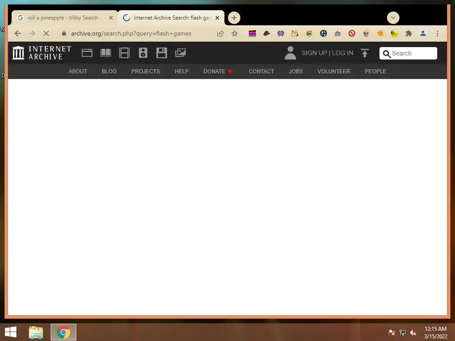
Task: Open the CONTACT link
Action: [x=261, y=71]
